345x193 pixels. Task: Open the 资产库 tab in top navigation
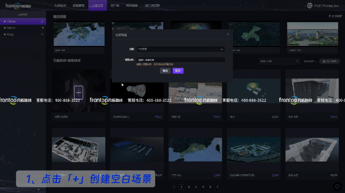coord(115,5)
